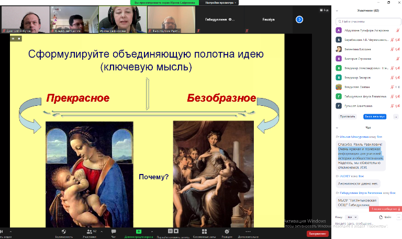Select the Fauziya video tile
402x239 pixels.
(269, 19)
